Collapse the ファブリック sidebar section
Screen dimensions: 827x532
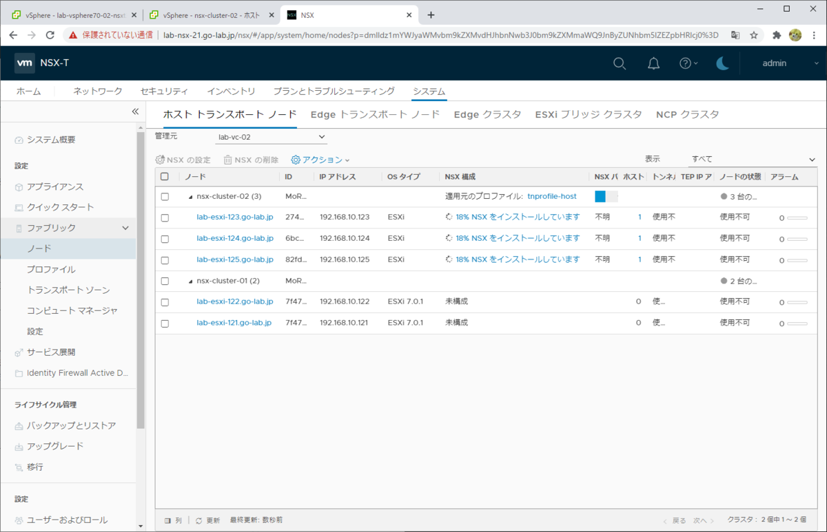coord(125,228)
